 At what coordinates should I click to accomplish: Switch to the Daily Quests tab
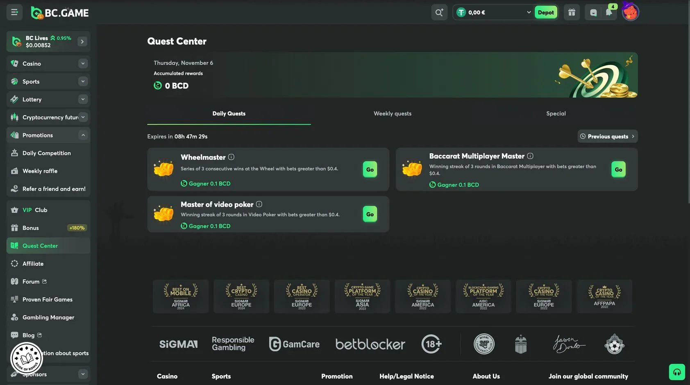click(x=229, y=113)
